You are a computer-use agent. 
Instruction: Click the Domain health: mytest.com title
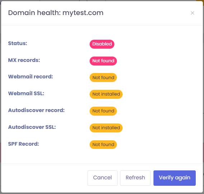[x=56, y=13]
